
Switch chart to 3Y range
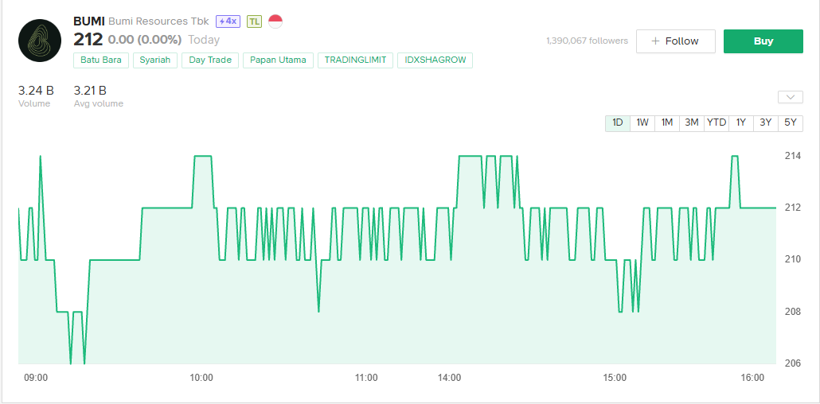pyautogui.click(x=766, y=122)
